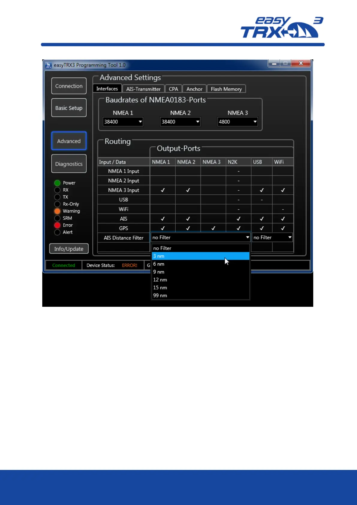This screenshot has width=357, height=505.
Task: Open the second AIS Distance Filter dropdown
Action: (x=272, y=238)
